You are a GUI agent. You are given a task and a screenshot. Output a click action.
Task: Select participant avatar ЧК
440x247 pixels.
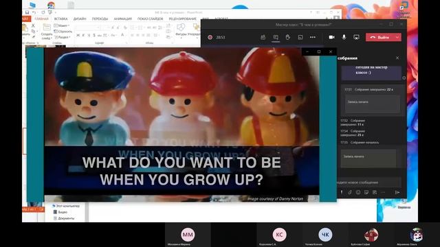pos(325,235)
